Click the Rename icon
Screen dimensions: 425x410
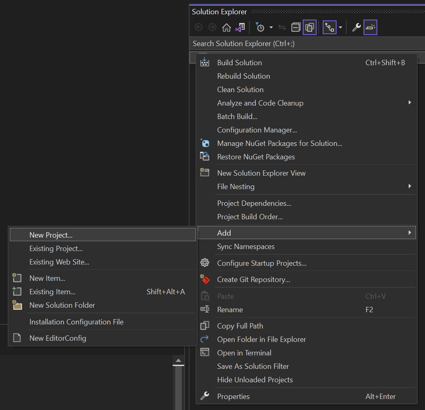click(x=205, y=309)
